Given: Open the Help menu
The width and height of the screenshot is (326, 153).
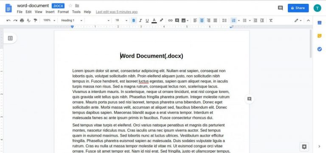Looking at the screenshot, I should tap(87, 12).
